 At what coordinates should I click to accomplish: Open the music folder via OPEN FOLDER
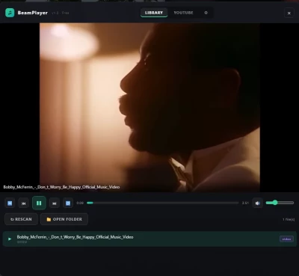64,219
